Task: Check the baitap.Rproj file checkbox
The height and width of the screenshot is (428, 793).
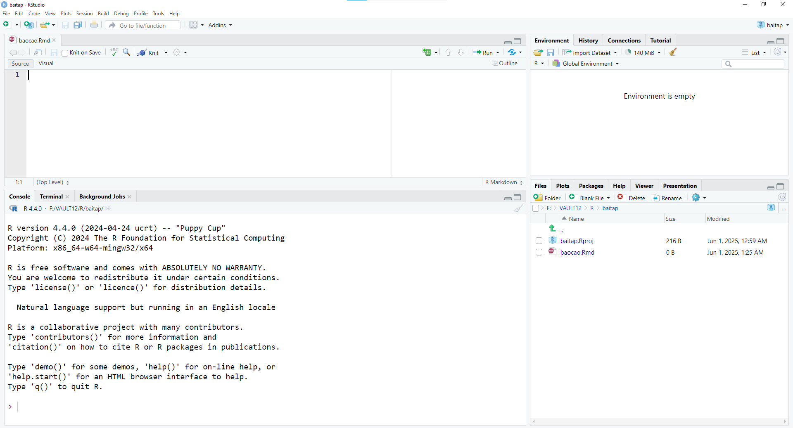Action: point(539,241)
